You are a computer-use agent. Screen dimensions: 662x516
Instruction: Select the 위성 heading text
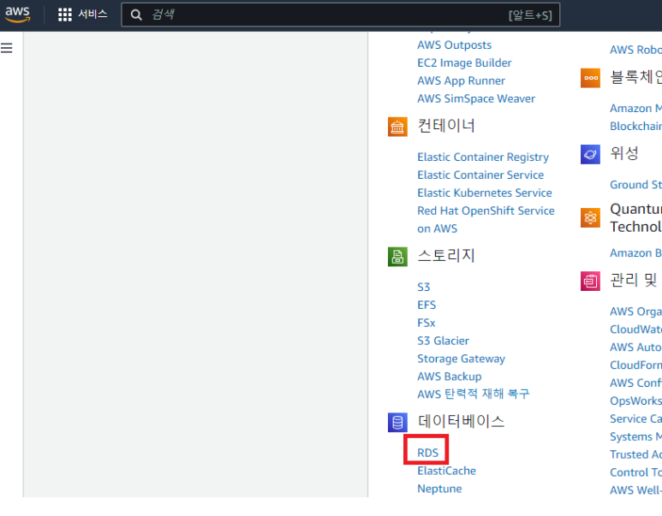tap(624, 153)
